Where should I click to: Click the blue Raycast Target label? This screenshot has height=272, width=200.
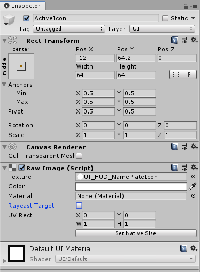pos(31,206)
